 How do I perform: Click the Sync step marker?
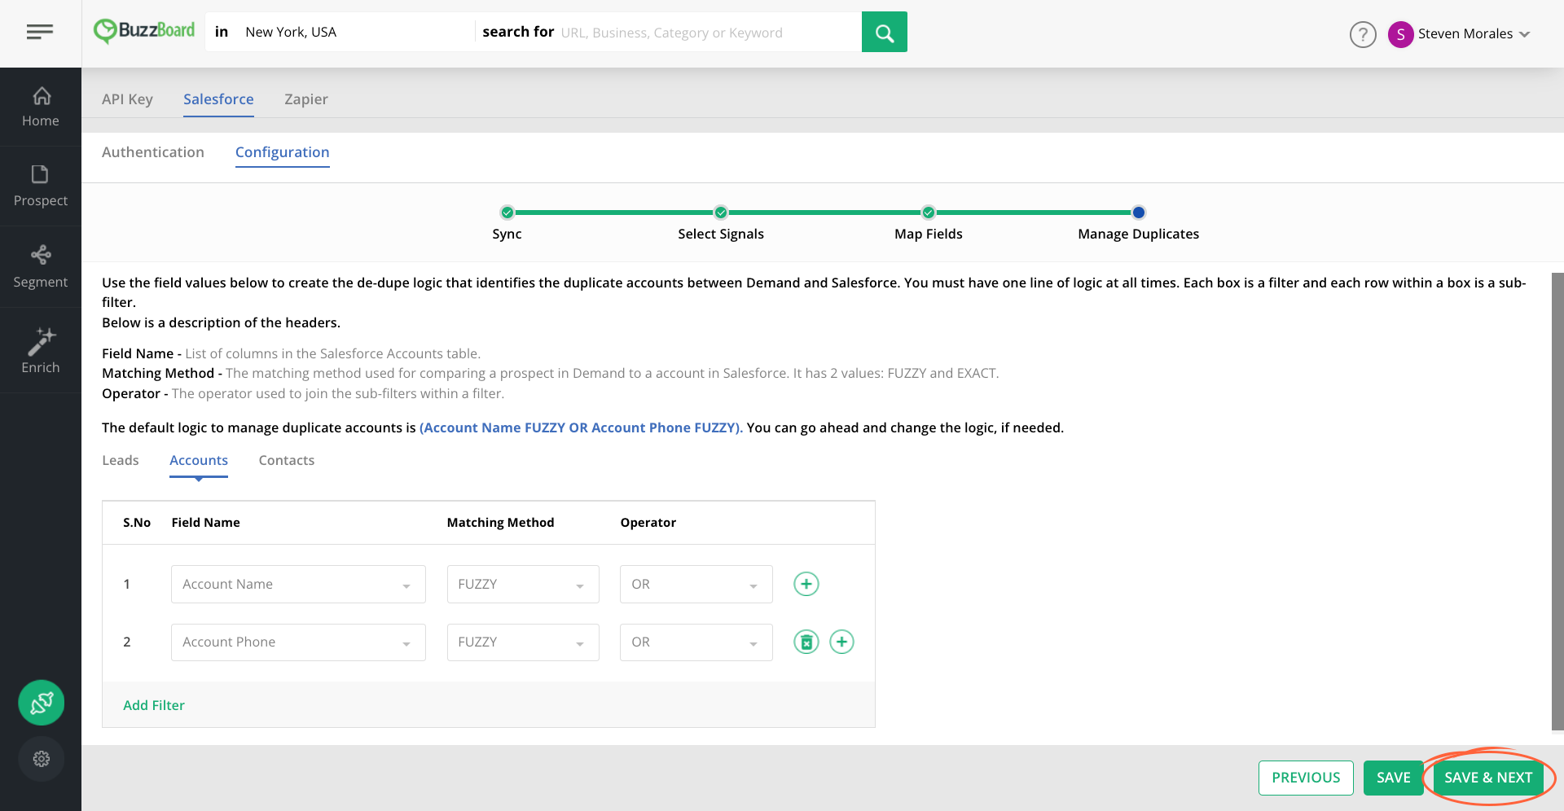[x=507, y=213]
